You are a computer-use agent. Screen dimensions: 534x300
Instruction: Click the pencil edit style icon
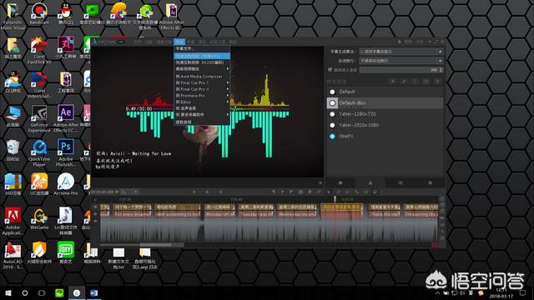pos(404,82)
